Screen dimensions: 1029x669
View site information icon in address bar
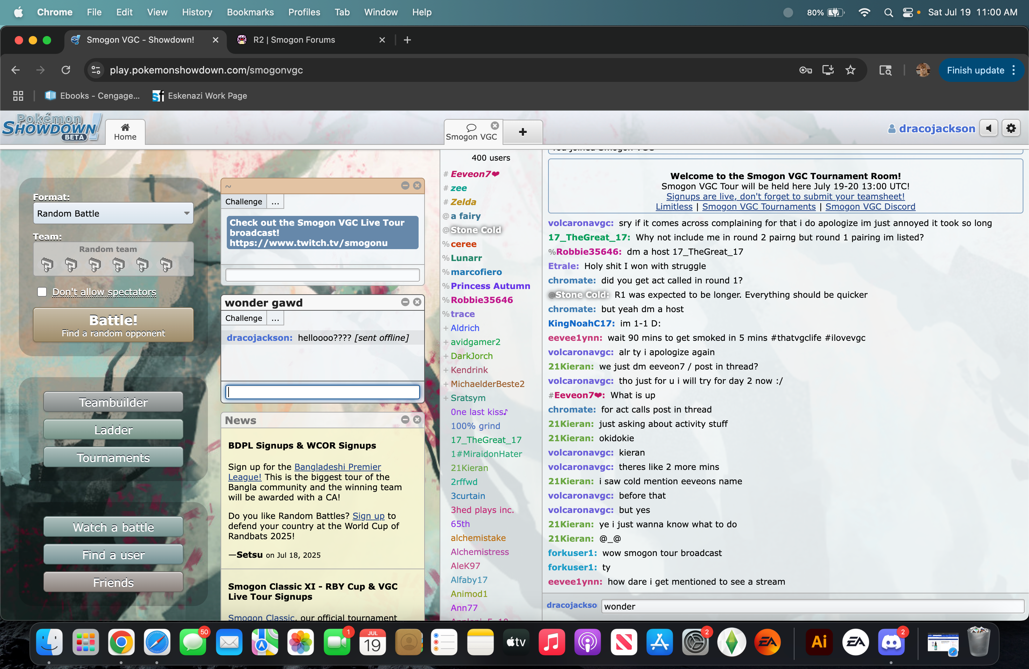96,70
